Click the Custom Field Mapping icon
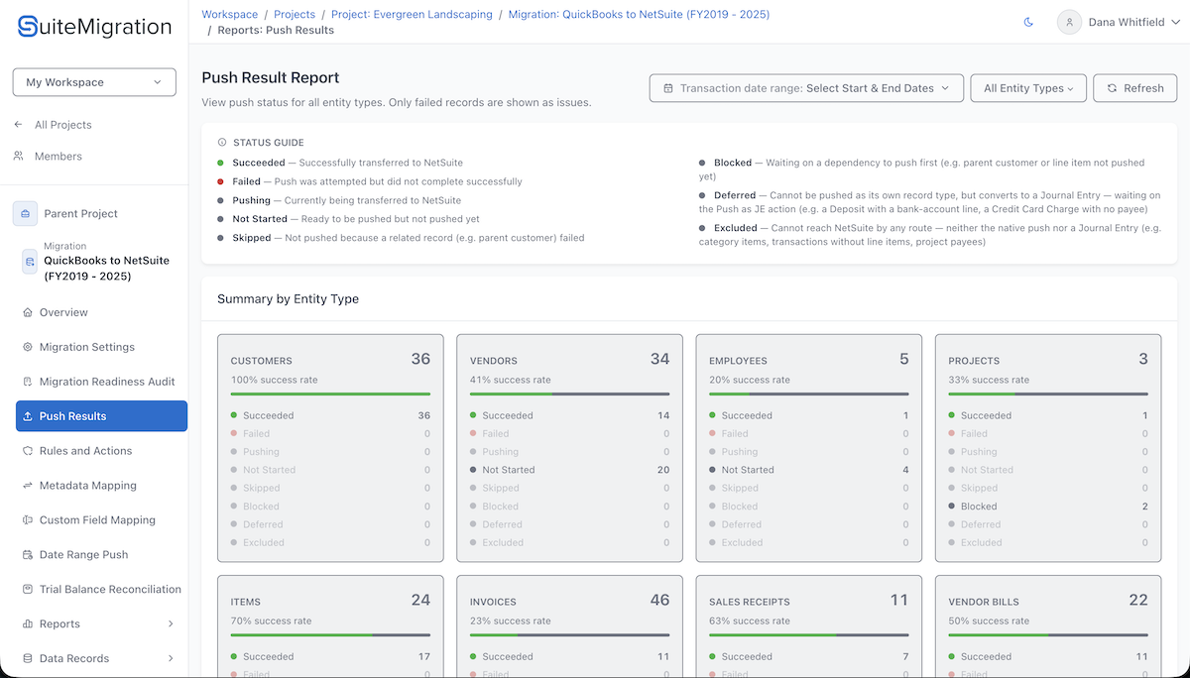 pyautogui.click(x=28, y=520)
